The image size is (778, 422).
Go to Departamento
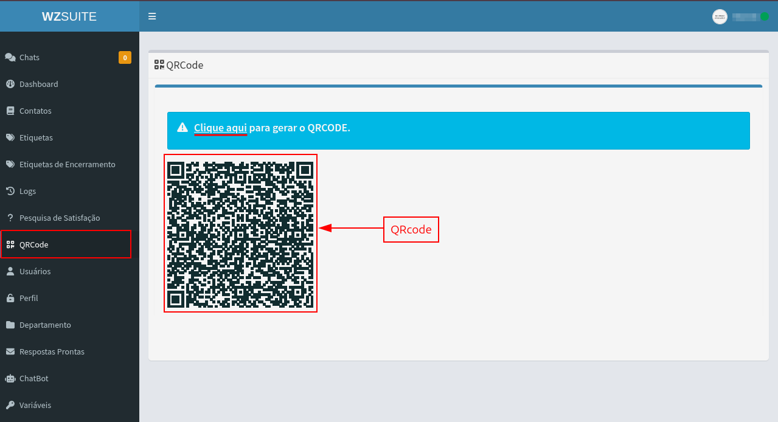pos(69,325)
